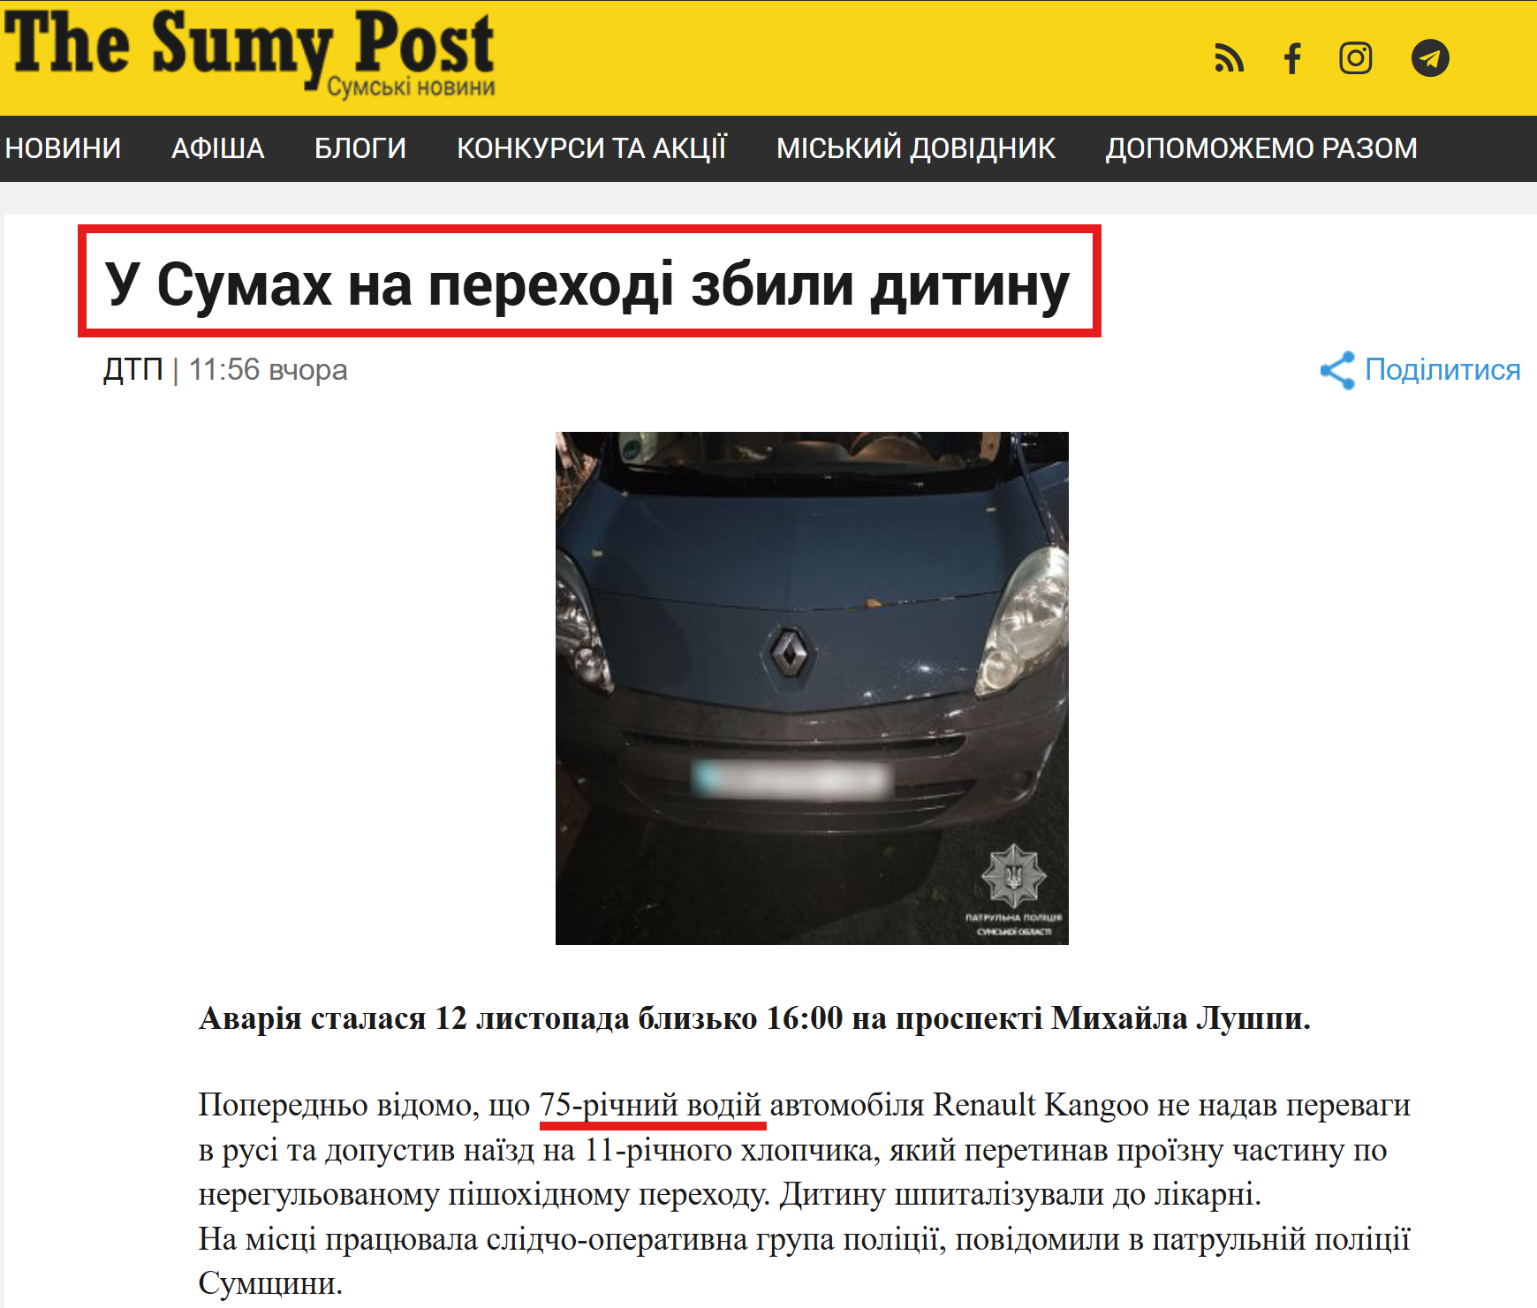
Task: Open the АФІША menu item
Action: click(218, 148)
